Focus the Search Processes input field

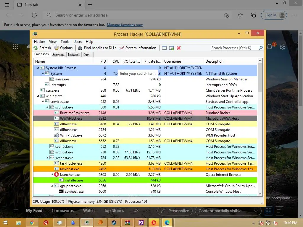[235, 48]
